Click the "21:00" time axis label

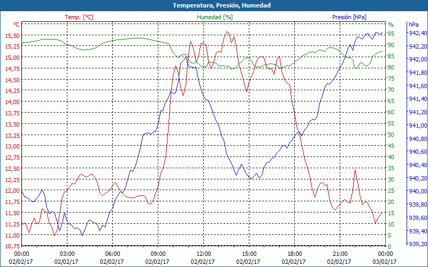340,254
